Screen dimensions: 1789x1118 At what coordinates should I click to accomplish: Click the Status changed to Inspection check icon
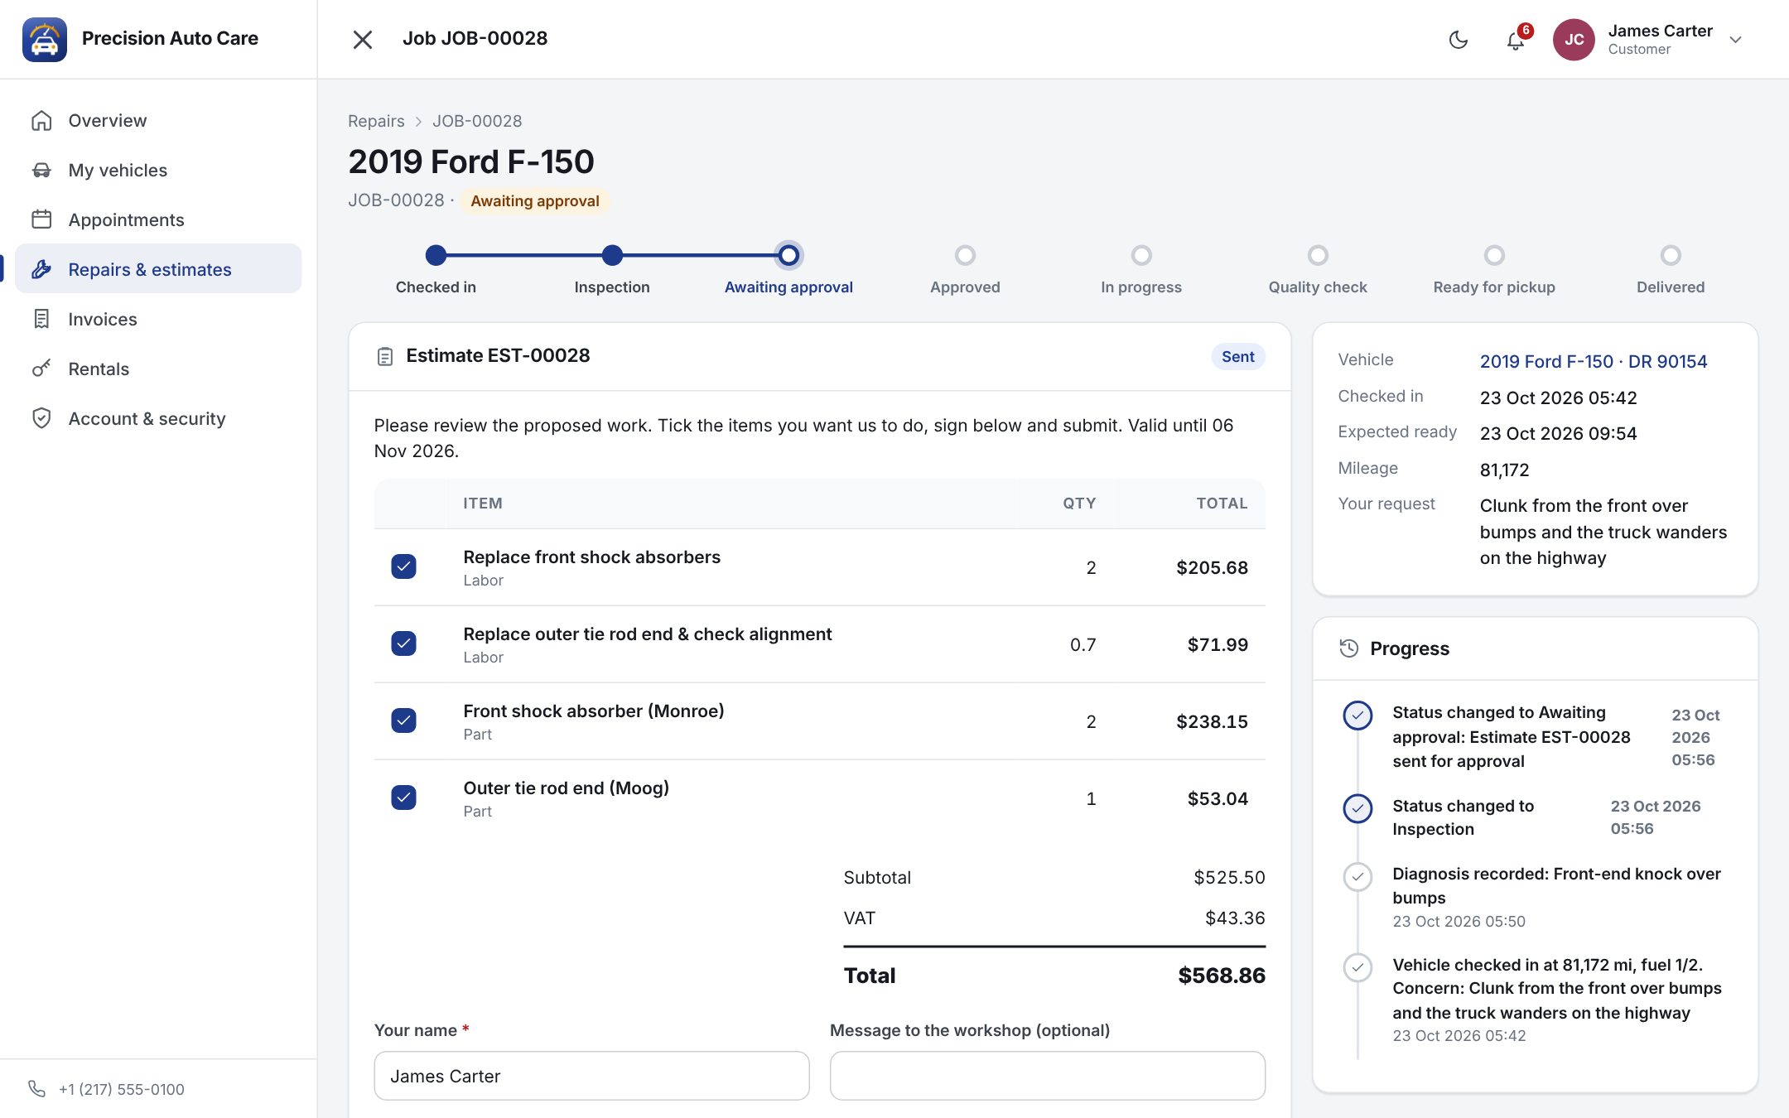click(1357, 808)
